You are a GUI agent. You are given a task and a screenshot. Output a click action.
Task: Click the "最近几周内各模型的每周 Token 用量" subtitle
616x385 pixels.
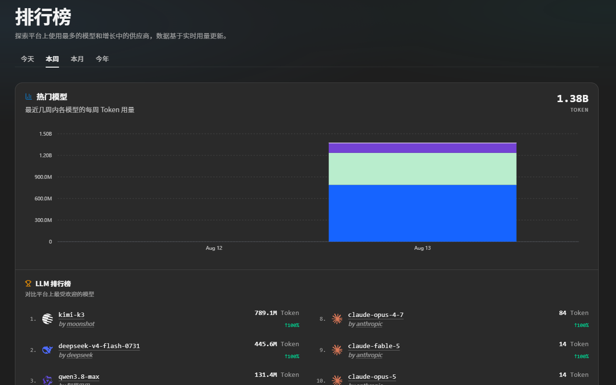click(80, 110)
